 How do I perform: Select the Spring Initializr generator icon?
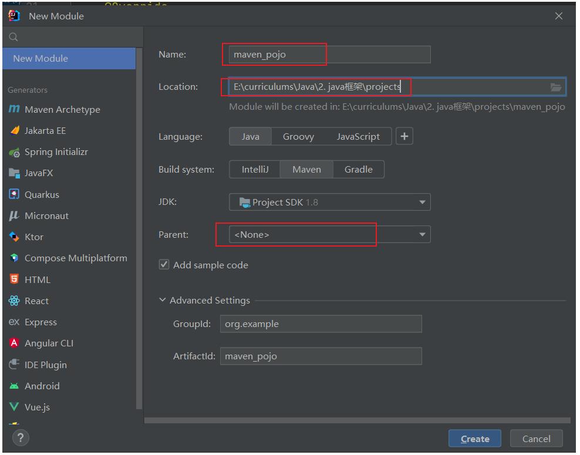coord(14,152)
